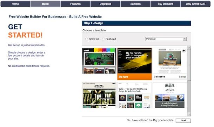The height and width of the screenshot is (127, 214).
Task: Select the Featured radio button
Action: point(103,39)
